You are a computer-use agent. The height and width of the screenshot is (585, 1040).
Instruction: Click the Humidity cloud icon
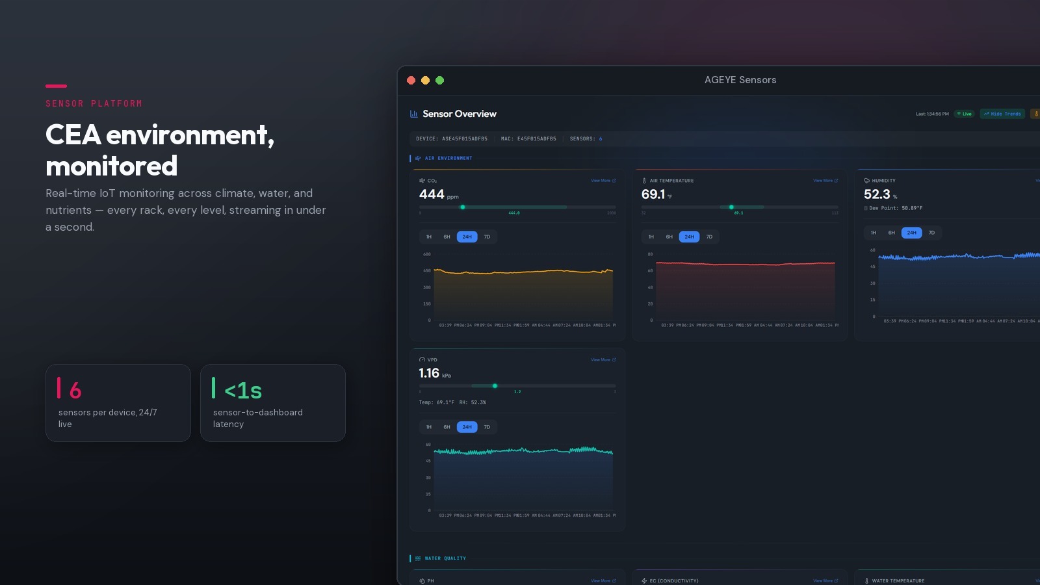point(866,181)
